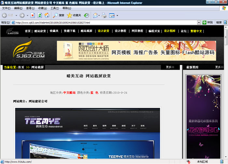The height and width of the screenshot is (164, 228).
Task: Click the large SJ63.COM golden wing logo
Action: coord(29,49)
